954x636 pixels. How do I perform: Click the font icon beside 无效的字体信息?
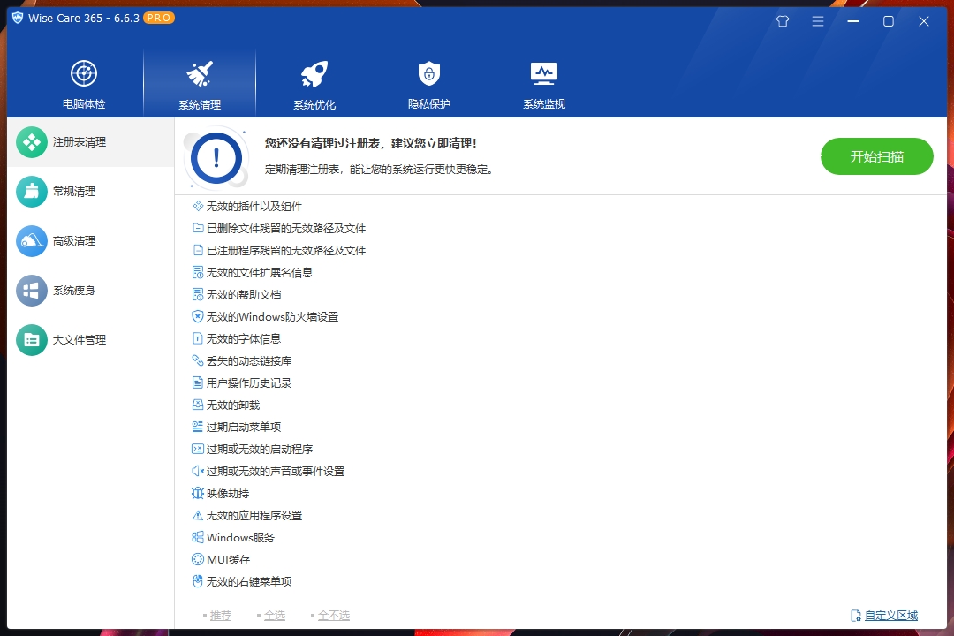pyautogui.click(x=198, y=338)
